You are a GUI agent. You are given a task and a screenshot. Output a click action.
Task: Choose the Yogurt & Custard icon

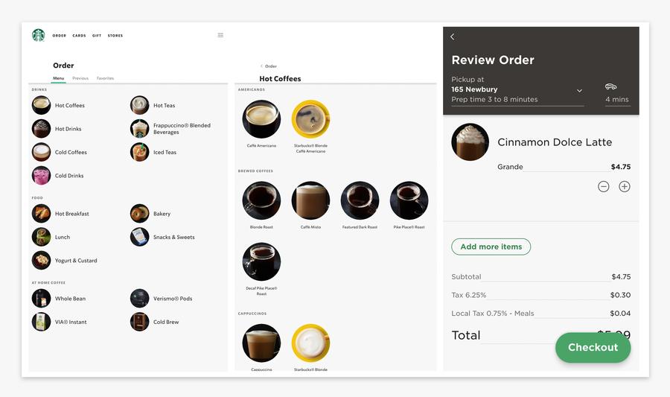point(41,260)
